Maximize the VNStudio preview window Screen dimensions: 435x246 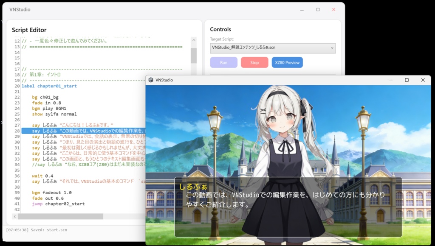(407, 80)
